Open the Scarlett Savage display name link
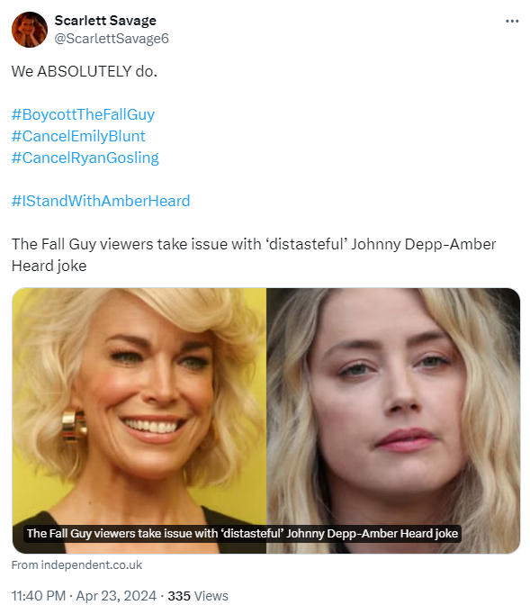Screen dimensions: 530x614 [x=105, y=21]
